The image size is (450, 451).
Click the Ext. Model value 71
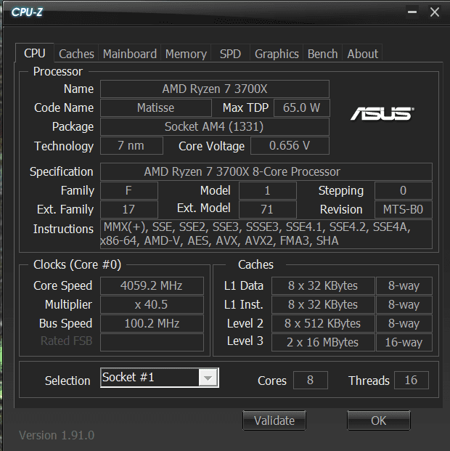point(268,209)
